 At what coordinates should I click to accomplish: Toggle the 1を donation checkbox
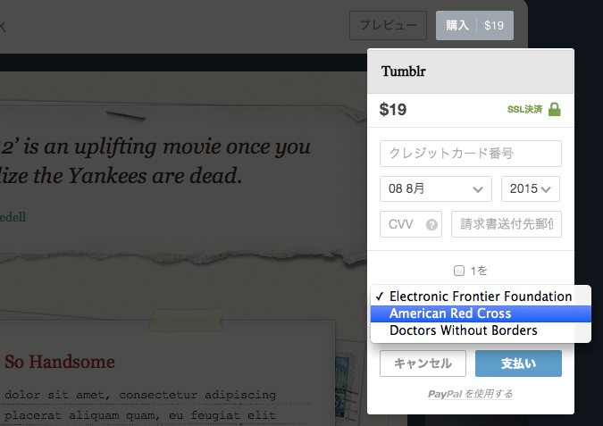pyautogui.click(x=459, y=271)
